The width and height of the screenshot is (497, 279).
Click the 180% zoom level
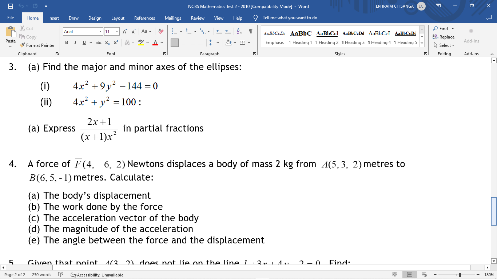point(489,275)
